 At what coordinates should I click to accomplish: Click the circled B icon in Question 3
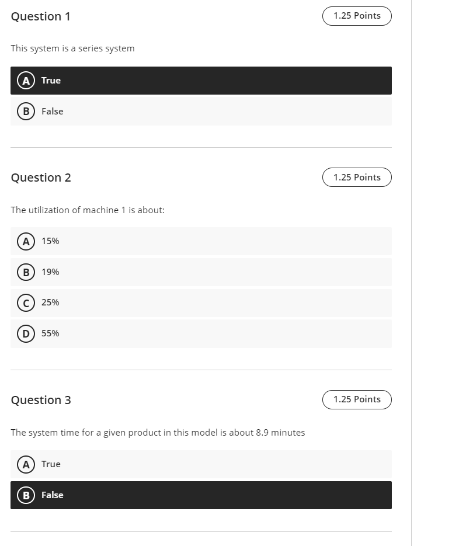[x=25, y=495]
